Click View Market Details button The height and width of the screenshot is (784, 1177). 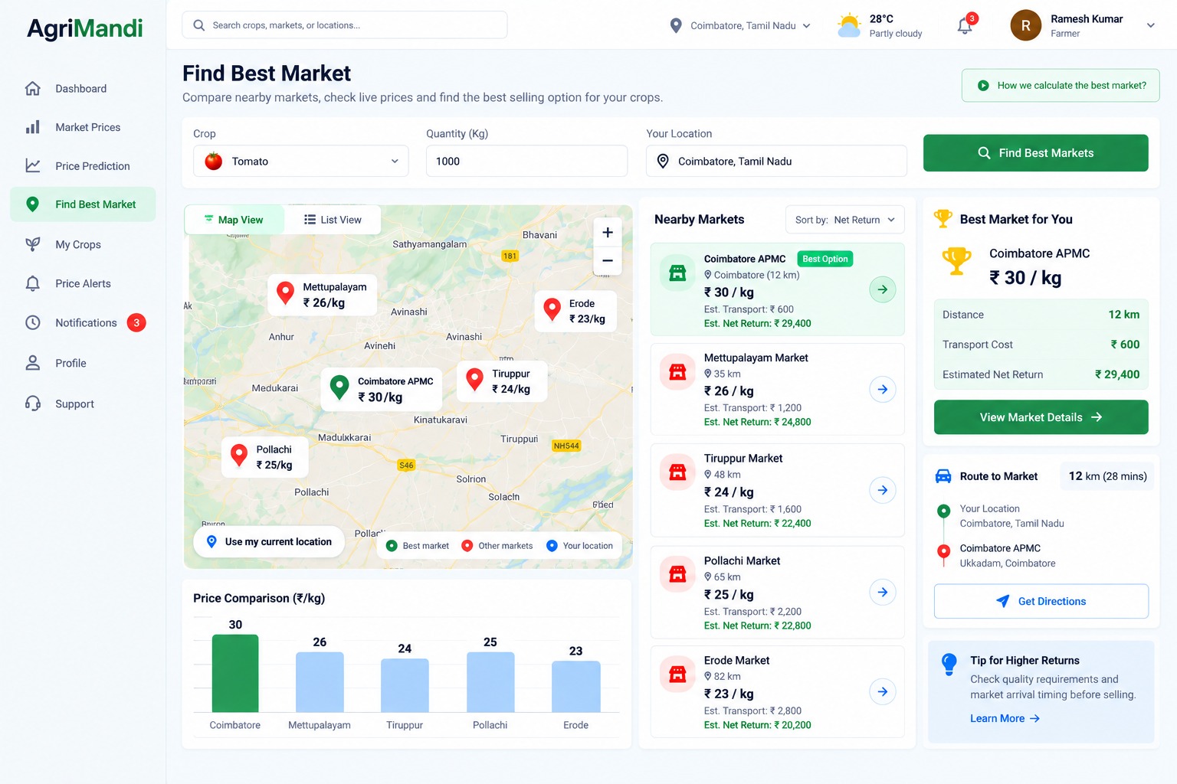click(x=1041, y=417)
